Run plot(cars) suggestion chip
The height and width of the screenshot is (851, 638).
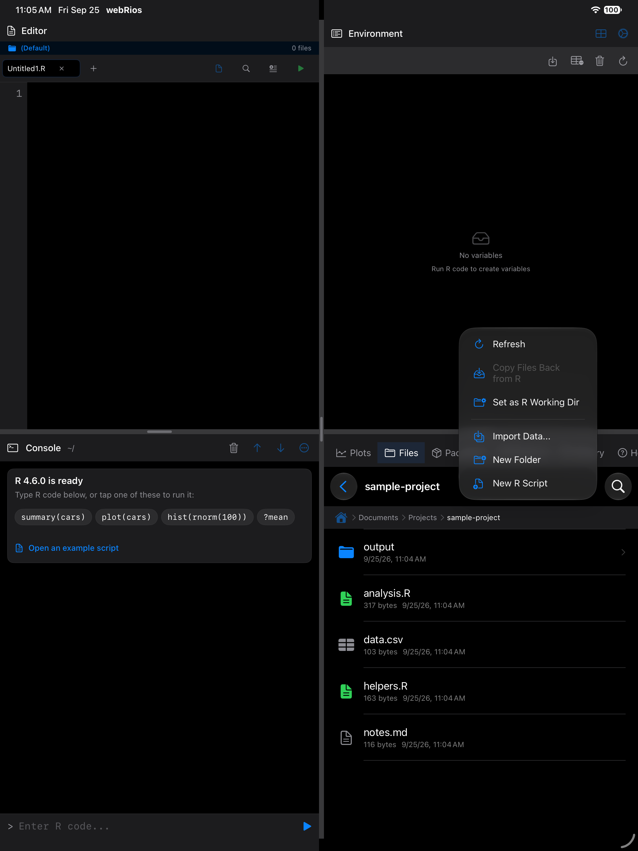[x=126, y=517]
